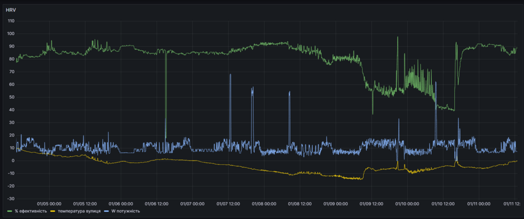Click the 0 value on the Y axis
This screenshot has height=219, width=524.
pos(13,160)
